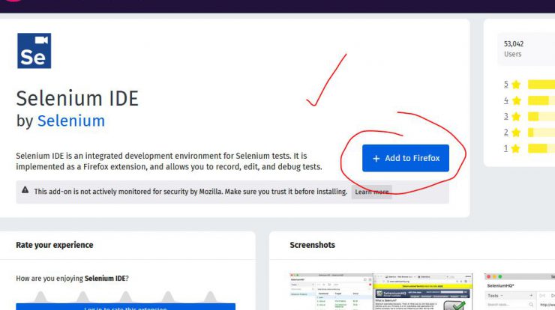Viewport: 555px width, 310px height.
Task: Click the warning triangle icon
Action: point(25,190)
